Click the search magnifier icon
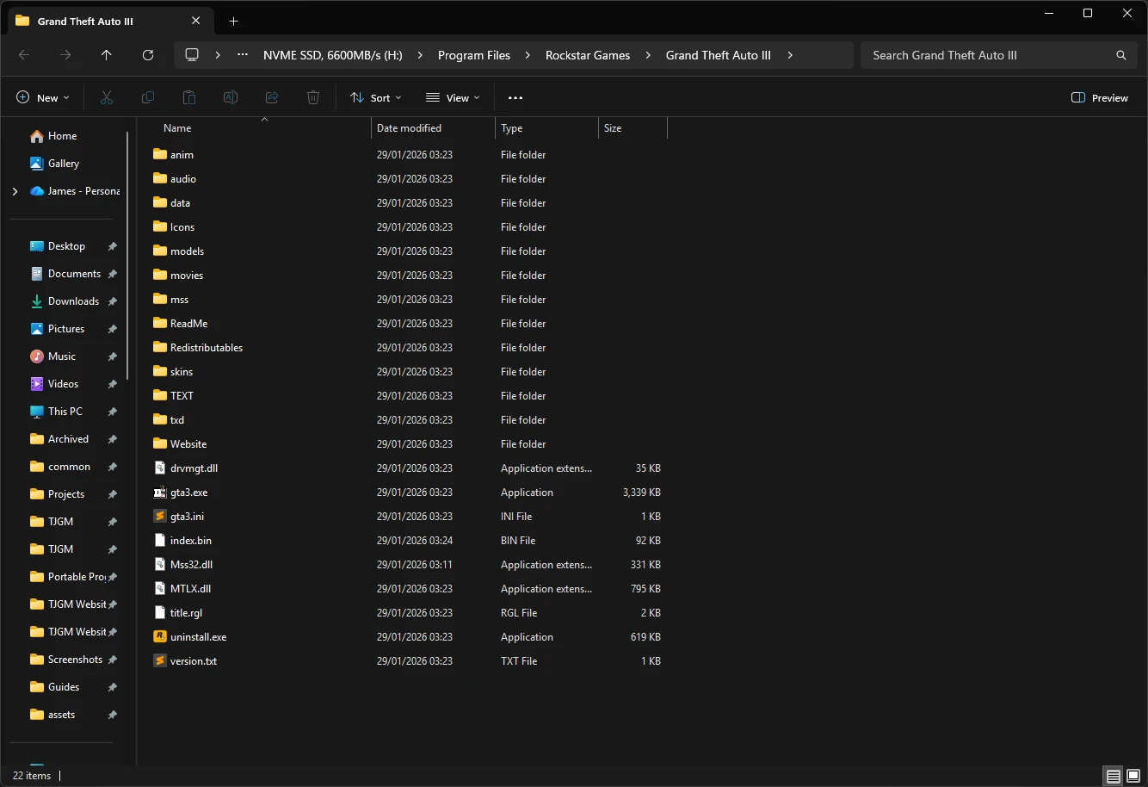The height and width of the screenshot is (787, 1148). 1120,54
